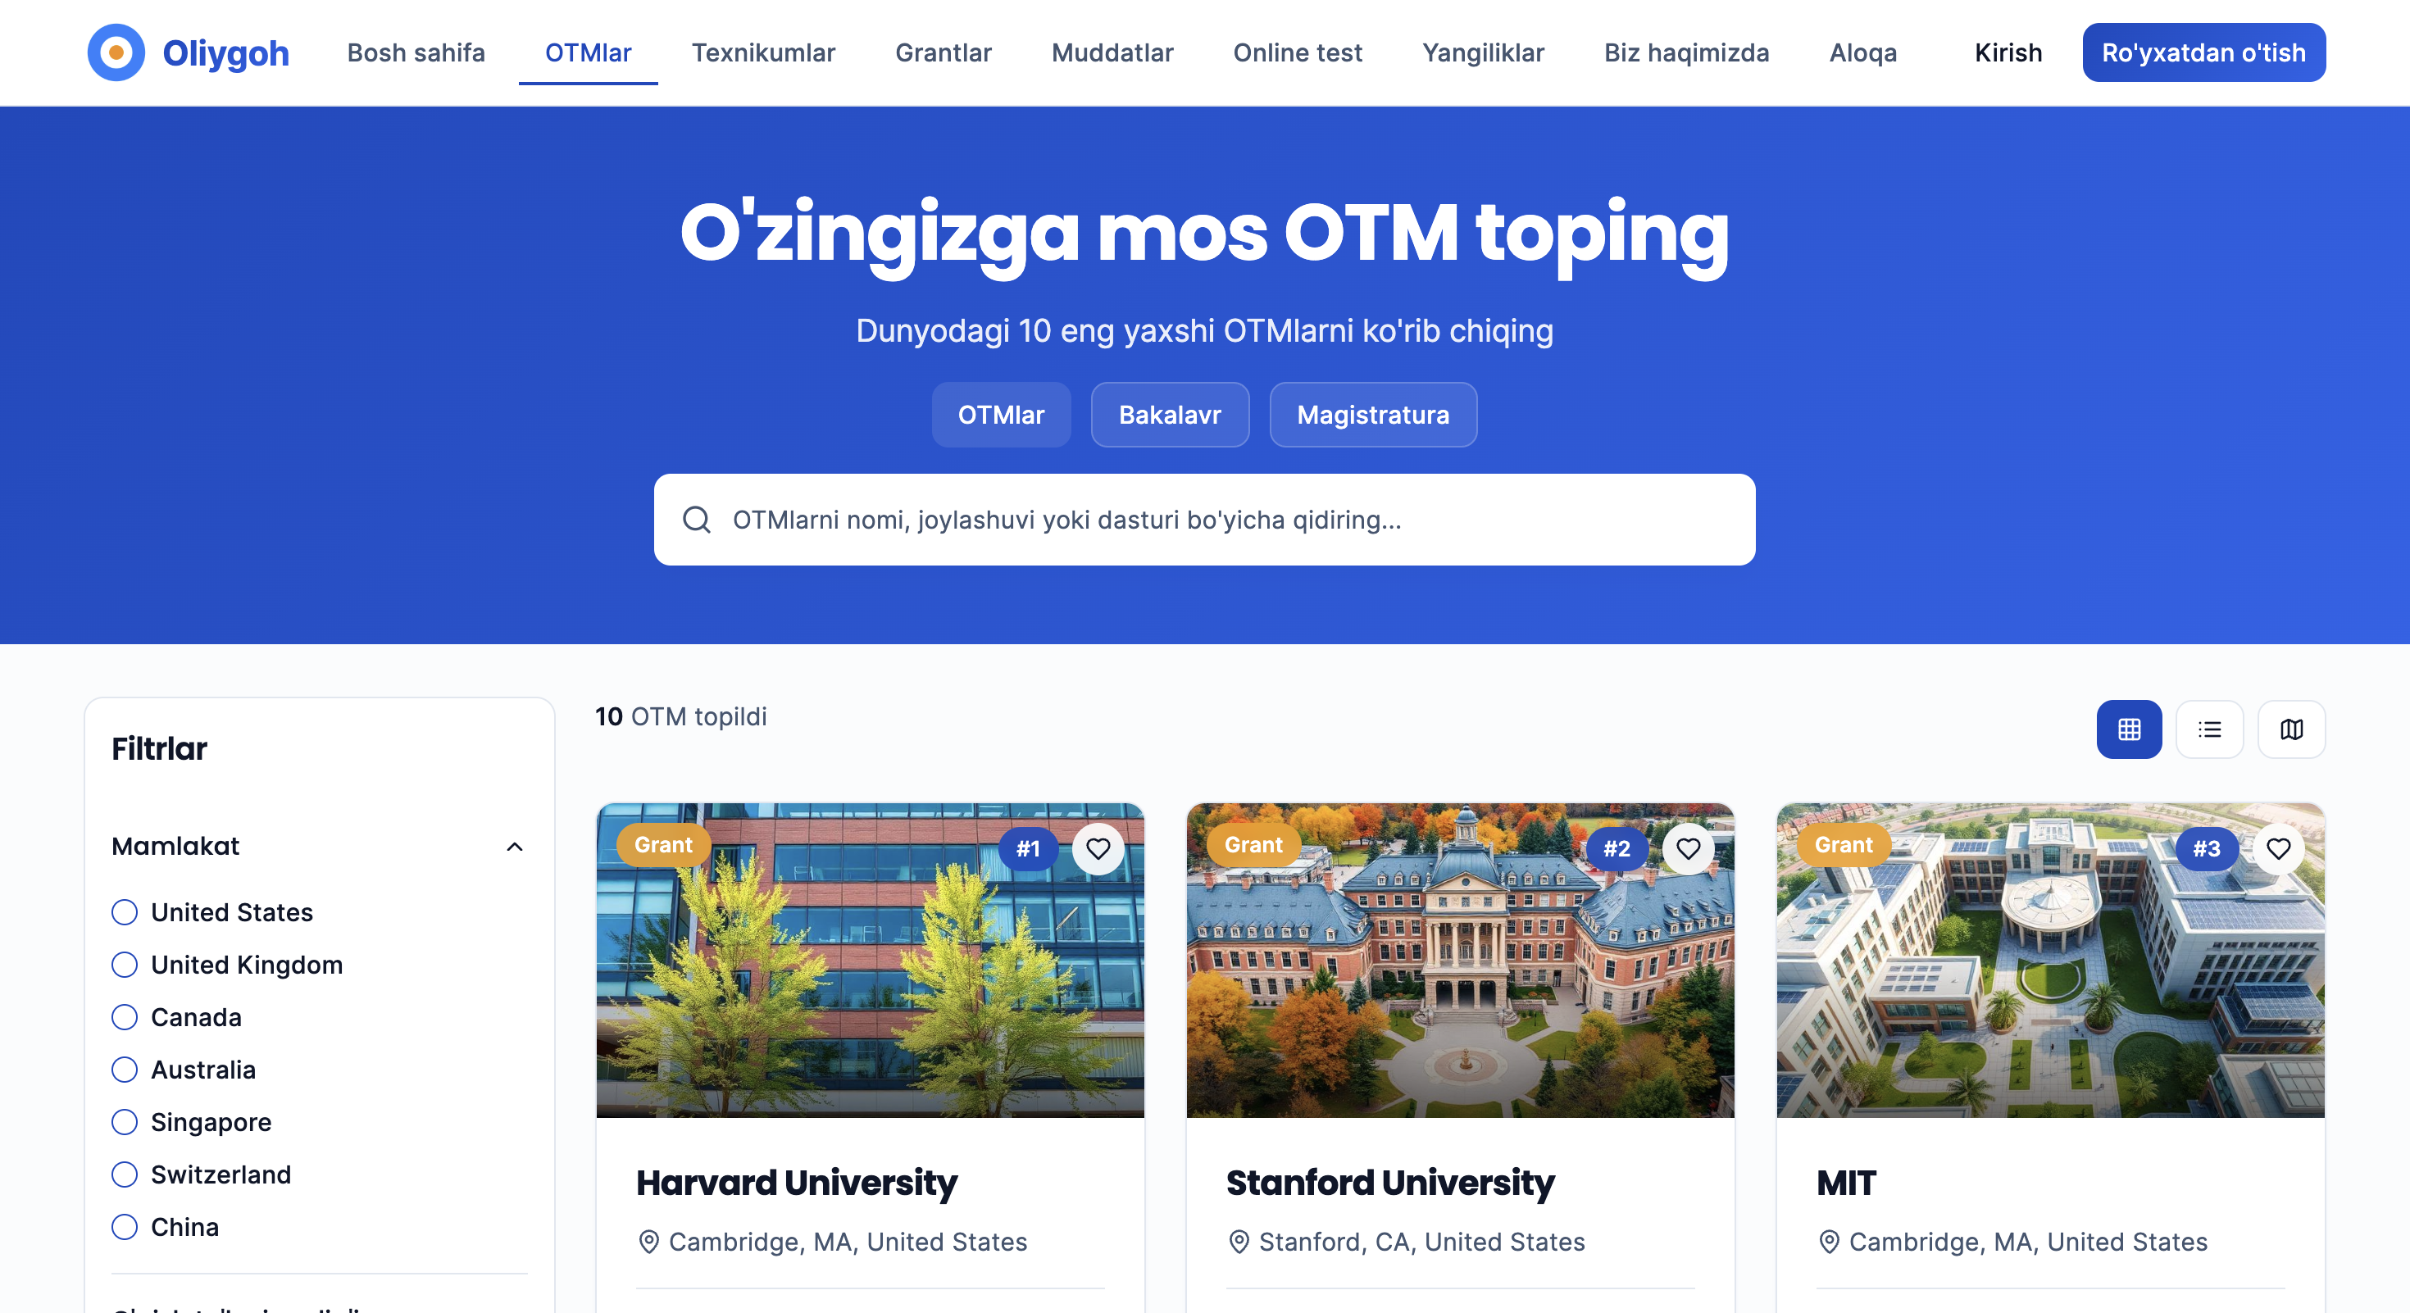Click the search magnifier icon

click(x=696, y=520)
